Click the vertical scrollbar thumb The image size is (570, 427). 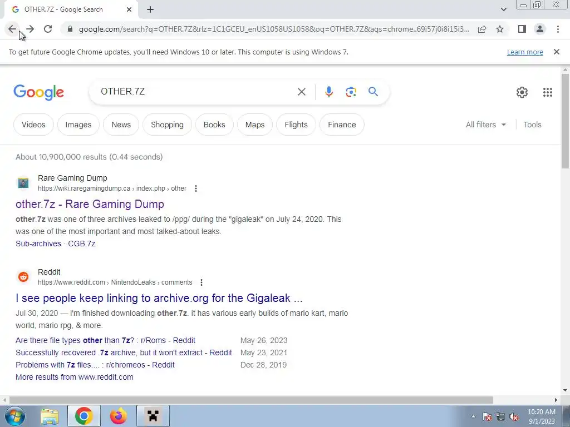(x=565, y=121)
